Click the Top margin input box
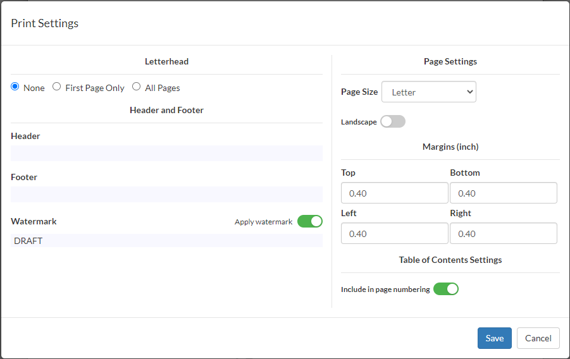Screen dimensions: 570x359 (394, 193)
